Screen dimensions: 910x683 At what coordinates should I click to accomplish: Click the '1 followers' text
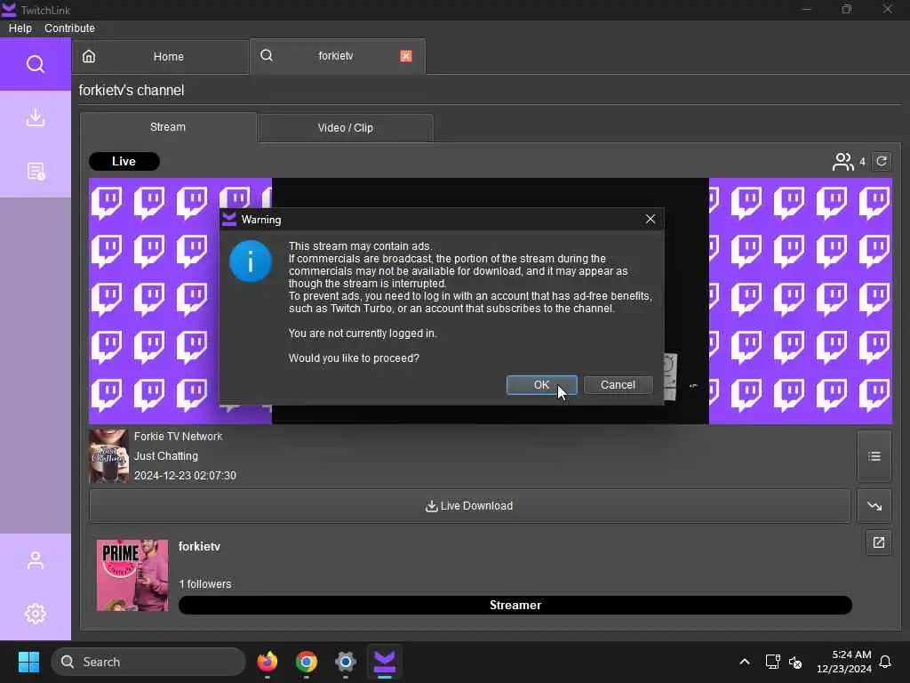pos(205,584)
